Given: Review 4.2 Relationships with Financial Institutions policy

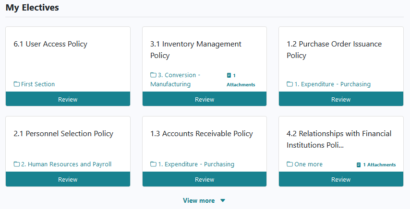Looking at the screenshot, I should 341,179.
